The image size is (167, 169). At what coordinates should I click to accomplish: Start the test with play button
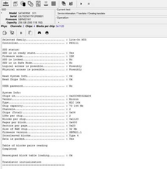(x=81, y=4)
